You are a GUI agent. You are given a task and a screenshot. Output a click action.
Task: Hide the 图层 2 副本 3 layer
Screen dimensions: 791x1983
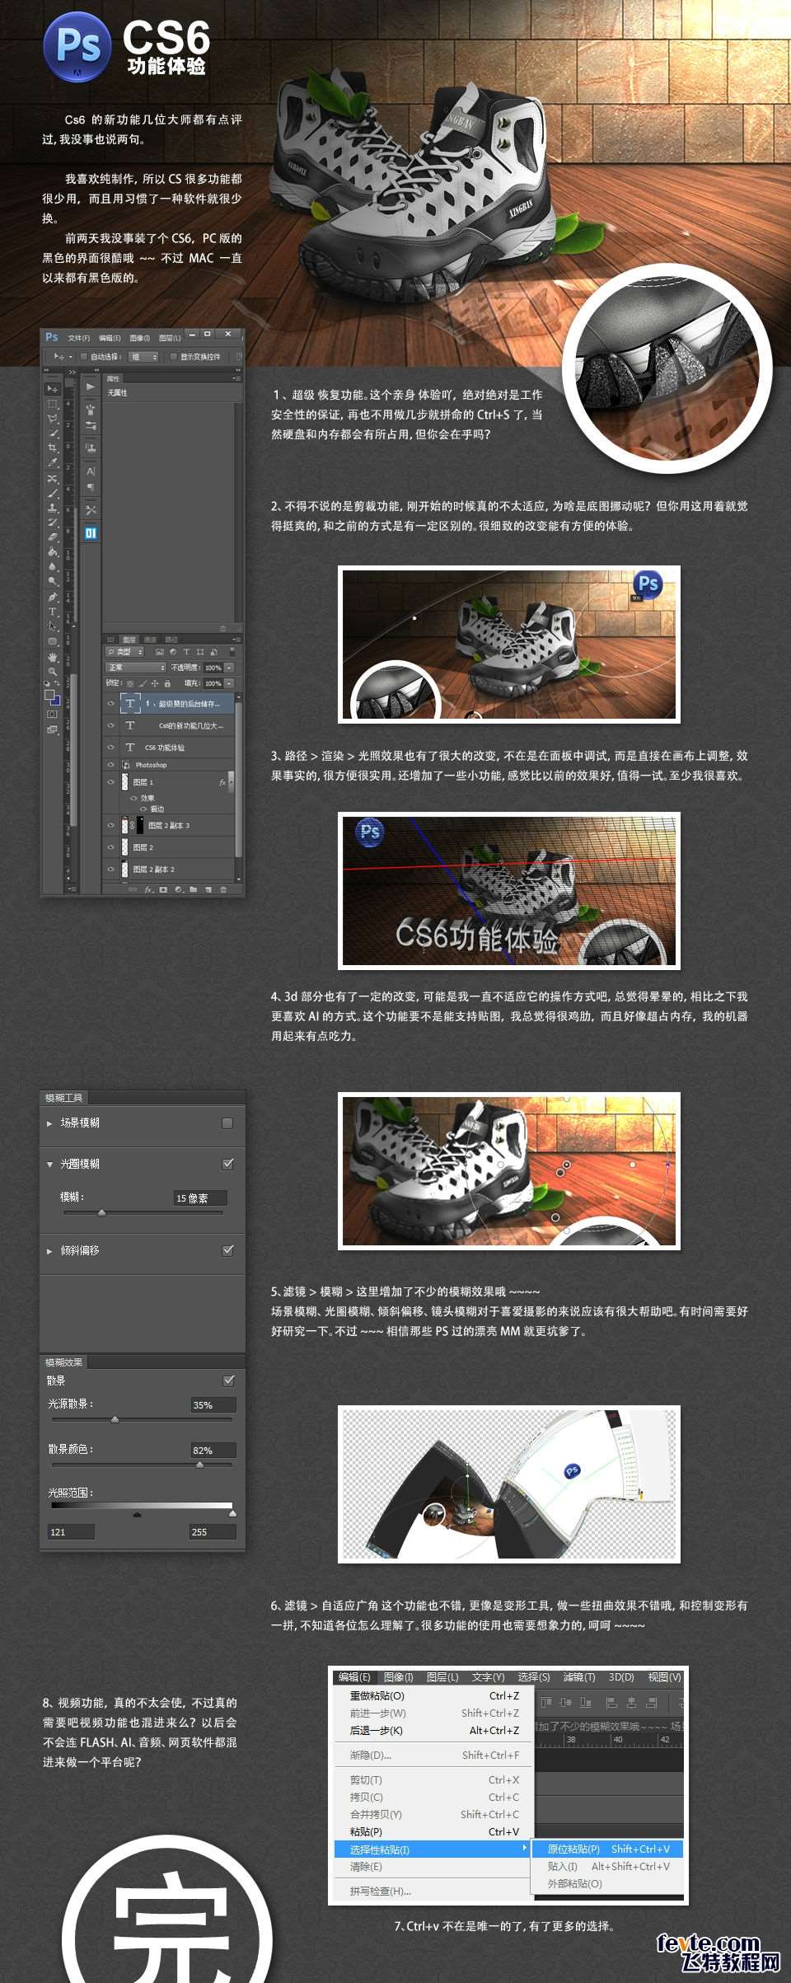coord(111,825)
